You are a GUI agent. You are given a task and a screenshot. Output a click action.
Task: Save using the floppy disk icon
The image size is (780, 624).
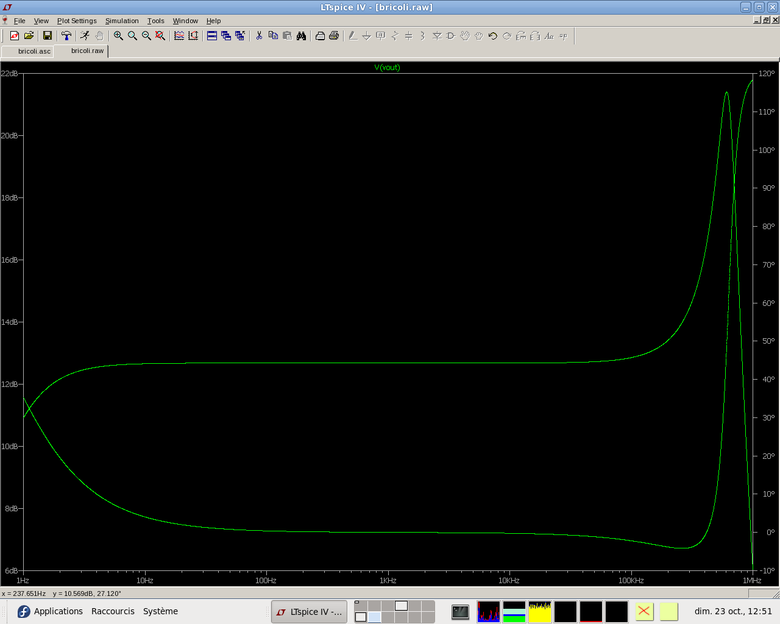click(47, 36)
